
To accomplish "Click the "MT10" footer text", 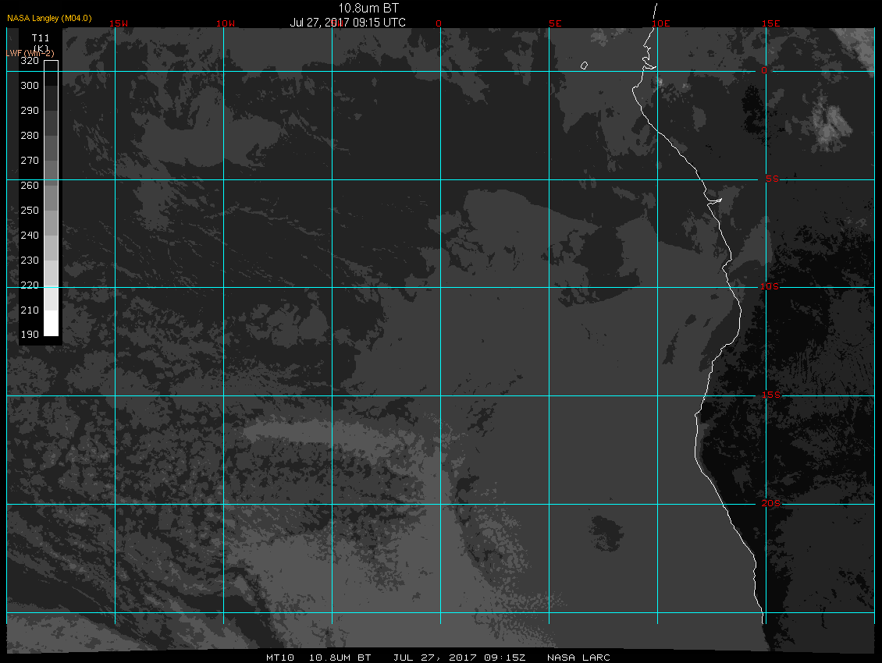I will [280, 658].
